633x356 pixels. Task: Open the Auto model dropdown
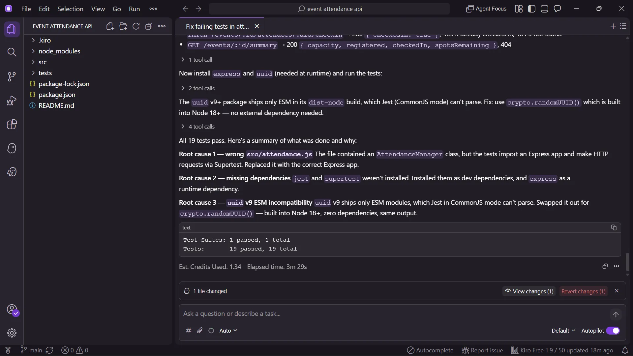(228, 331)
